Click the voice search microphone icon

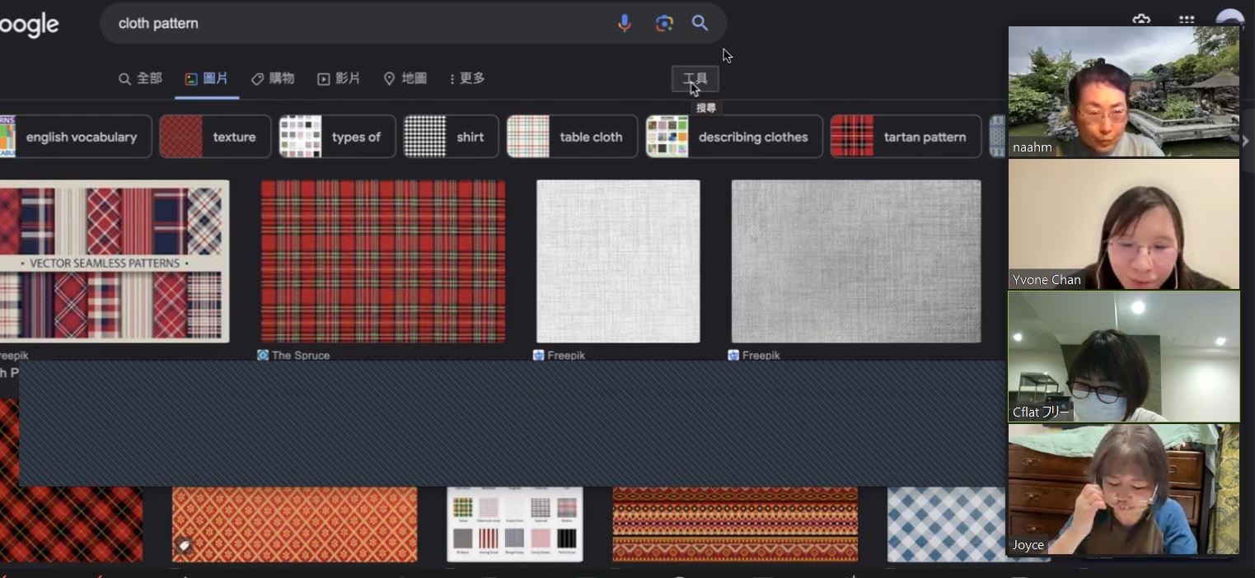click(624, 23)
